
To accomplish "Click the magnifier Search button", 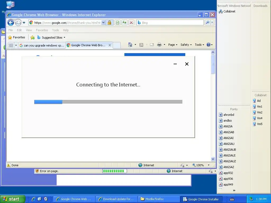I will click(x=207, y=22).
